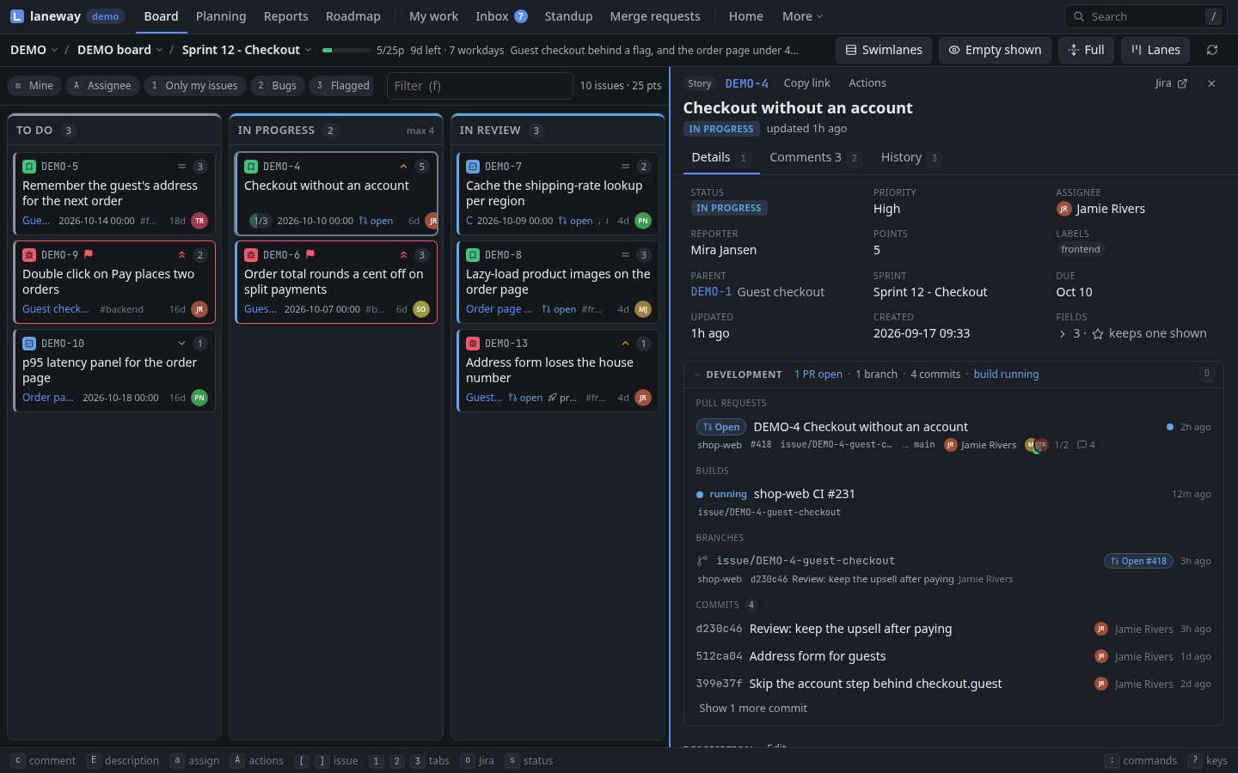
Task: Close the DEMO-4 detail panel
Action: (1211, 83)
